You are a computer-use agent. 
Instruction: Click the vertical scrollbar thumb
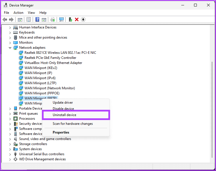pyautogui.click(x=212, y=110)
